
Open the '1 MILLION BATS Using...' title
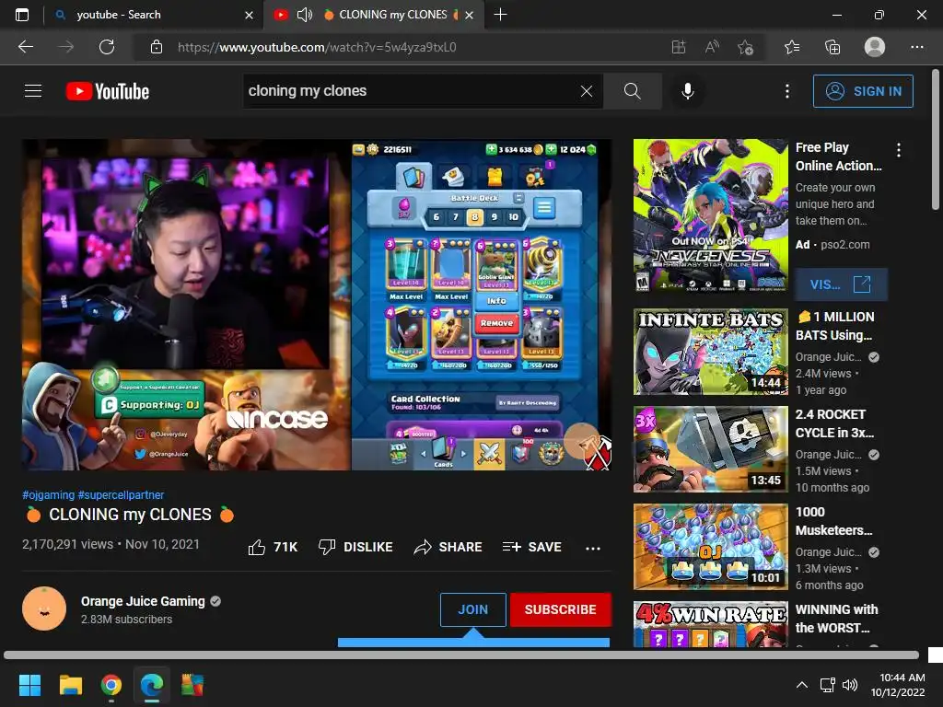(x=835, y=326)
